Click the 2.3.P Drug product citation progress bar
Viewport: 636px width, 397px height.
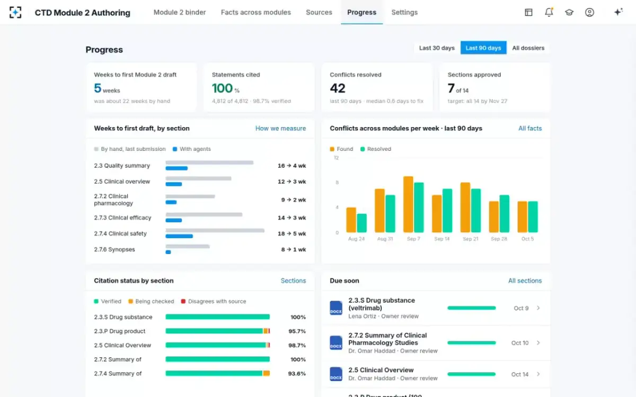tap(218, 331)
